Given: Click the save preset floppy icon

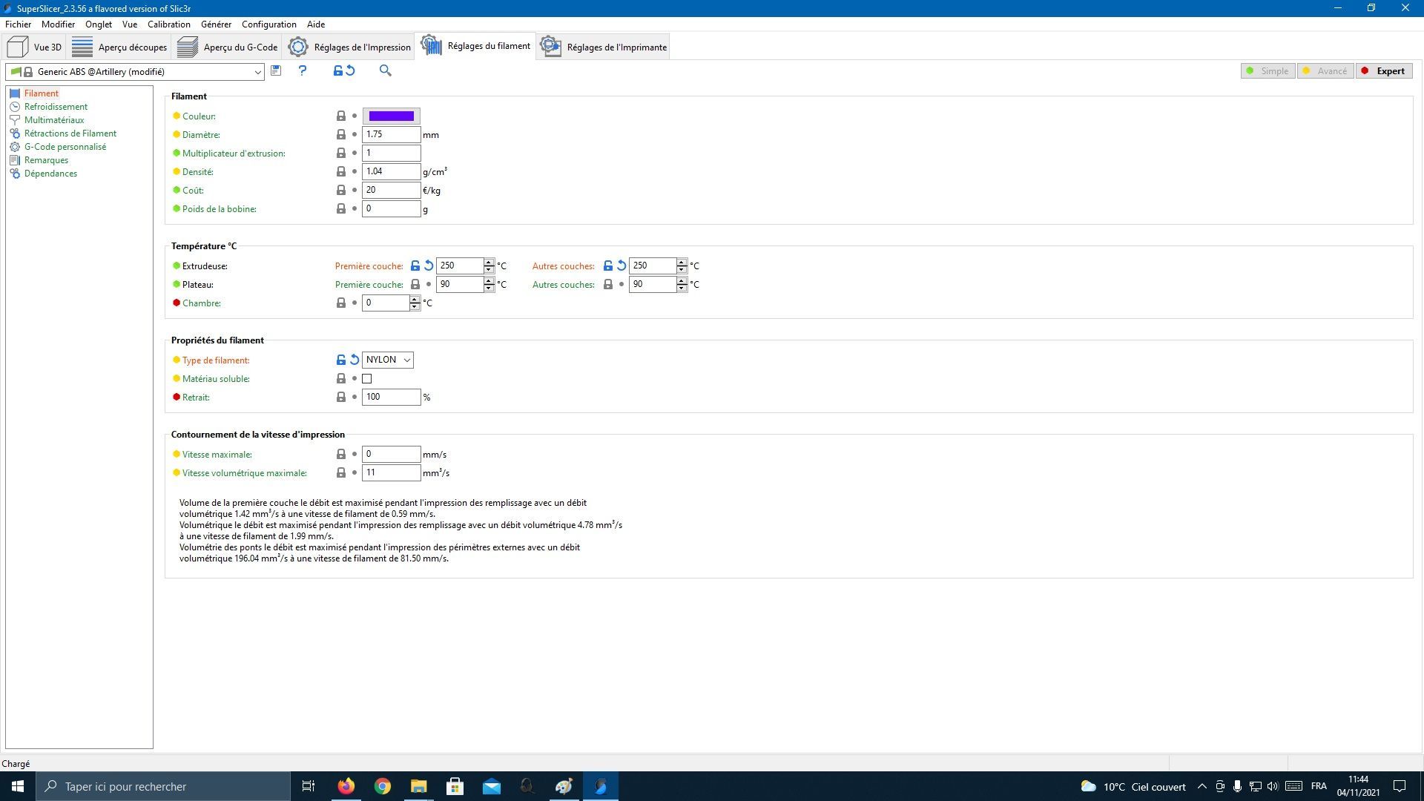Looking at the screenshot, I should pos(276,70).
